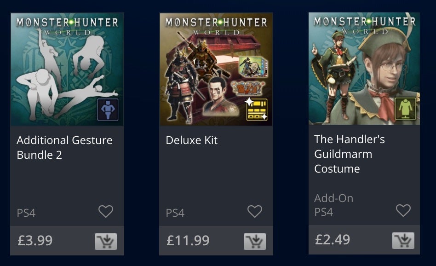Add Additional Gesture Bundle 2 to cart
436x266 pixels.
(106, 241)
